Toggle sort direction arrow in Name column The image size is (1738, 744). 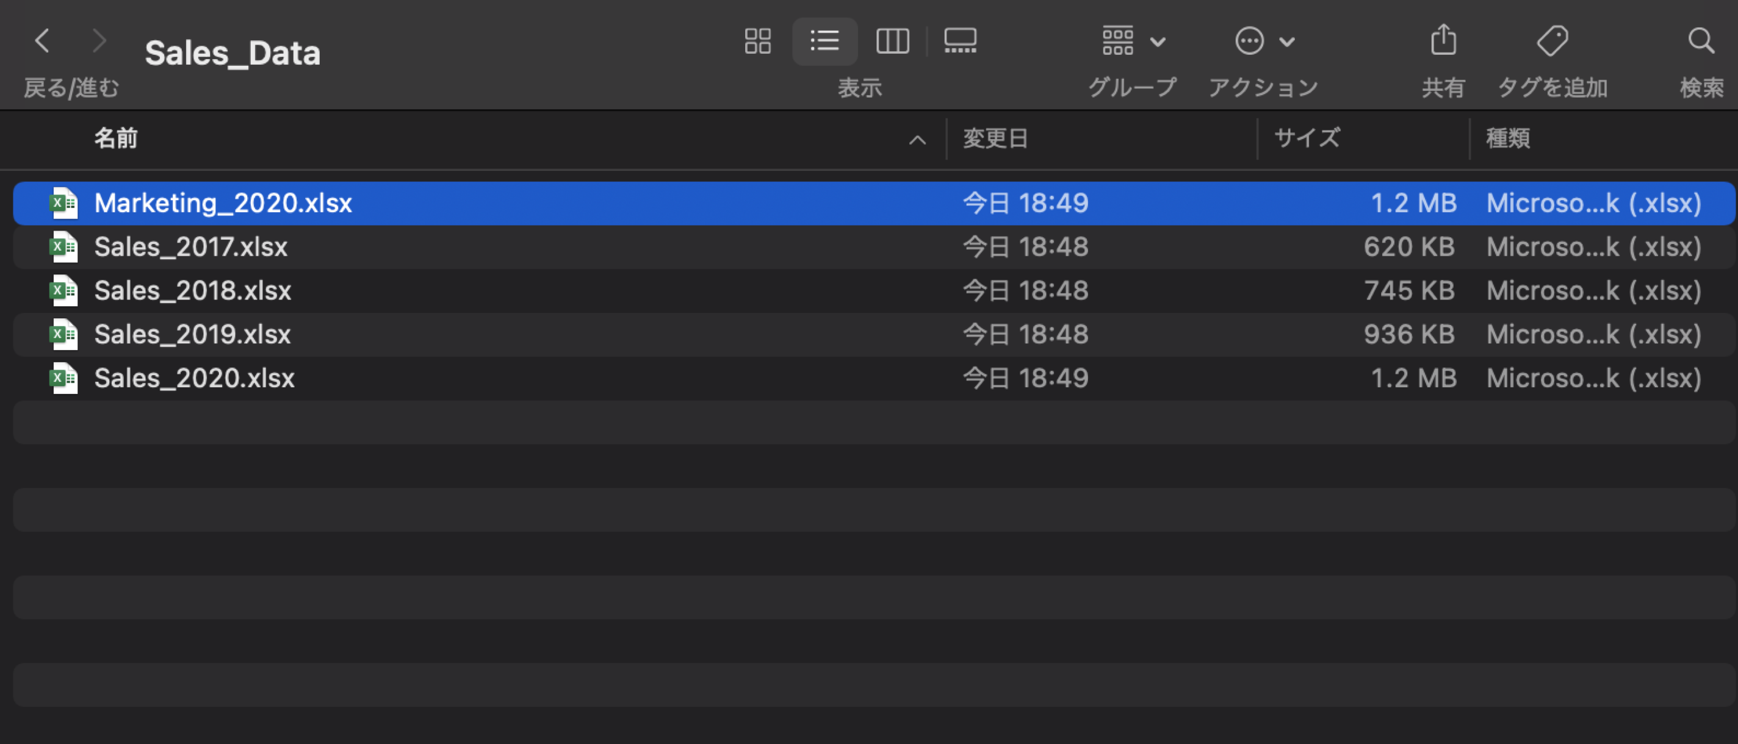pos(917,140)
